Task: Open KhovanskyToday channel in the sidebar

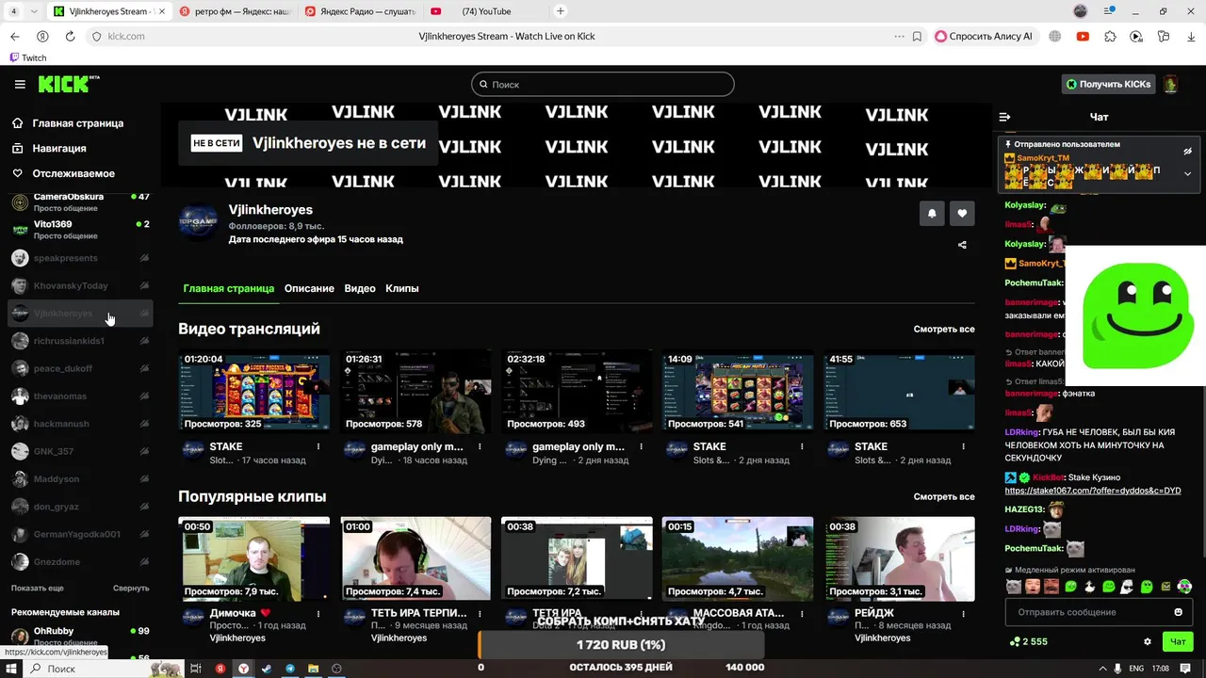Action: [80, 285]
